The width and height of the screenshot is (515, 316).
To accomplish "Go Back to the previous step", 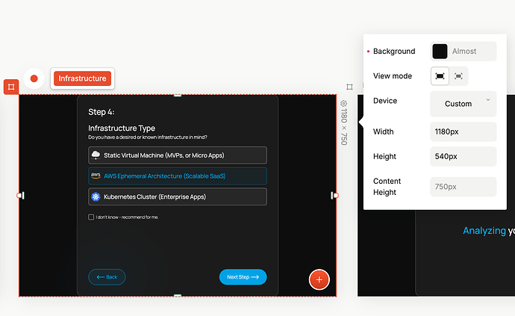I will 107,276.
